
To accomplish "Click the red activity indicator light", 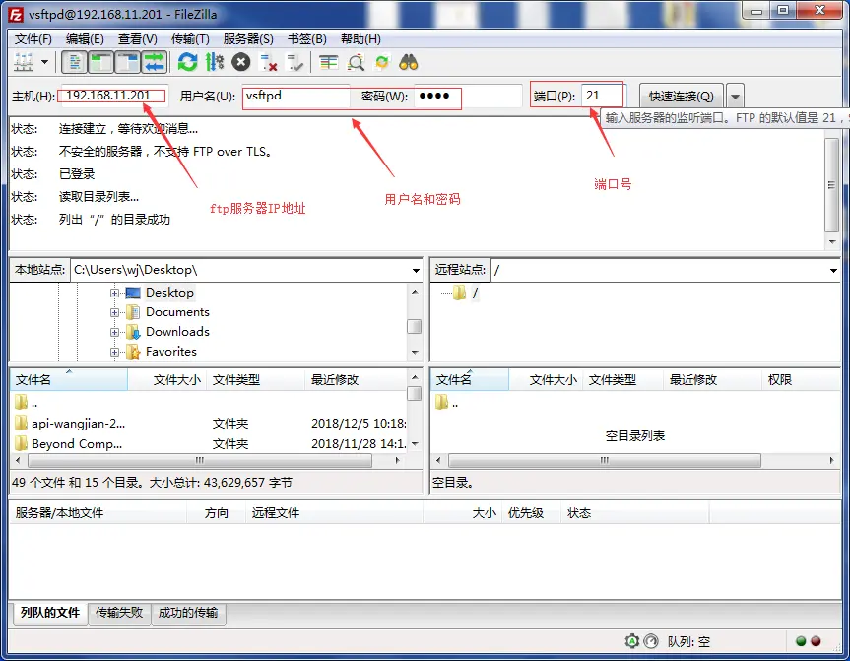I will click(x=816, y=641).
